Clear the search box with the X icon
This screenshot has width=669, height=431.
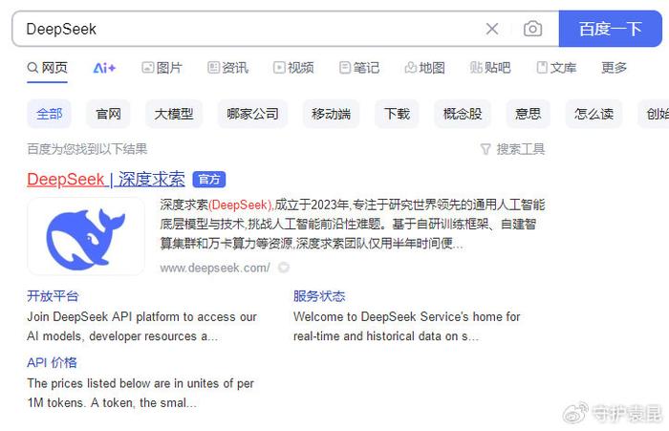pos(492,29)
